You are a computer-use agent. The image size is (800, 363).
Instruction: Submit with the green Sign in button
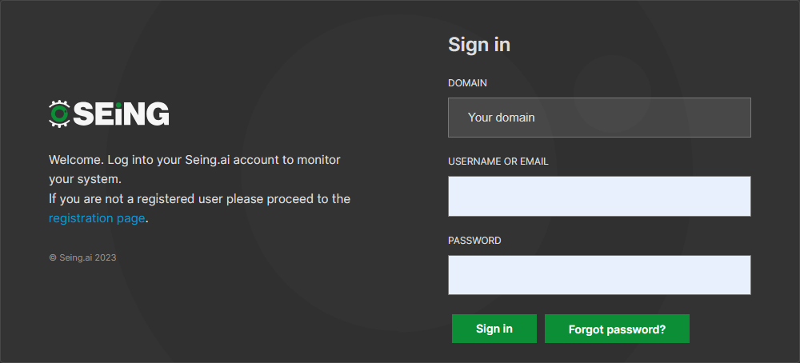tap(494, 329)
